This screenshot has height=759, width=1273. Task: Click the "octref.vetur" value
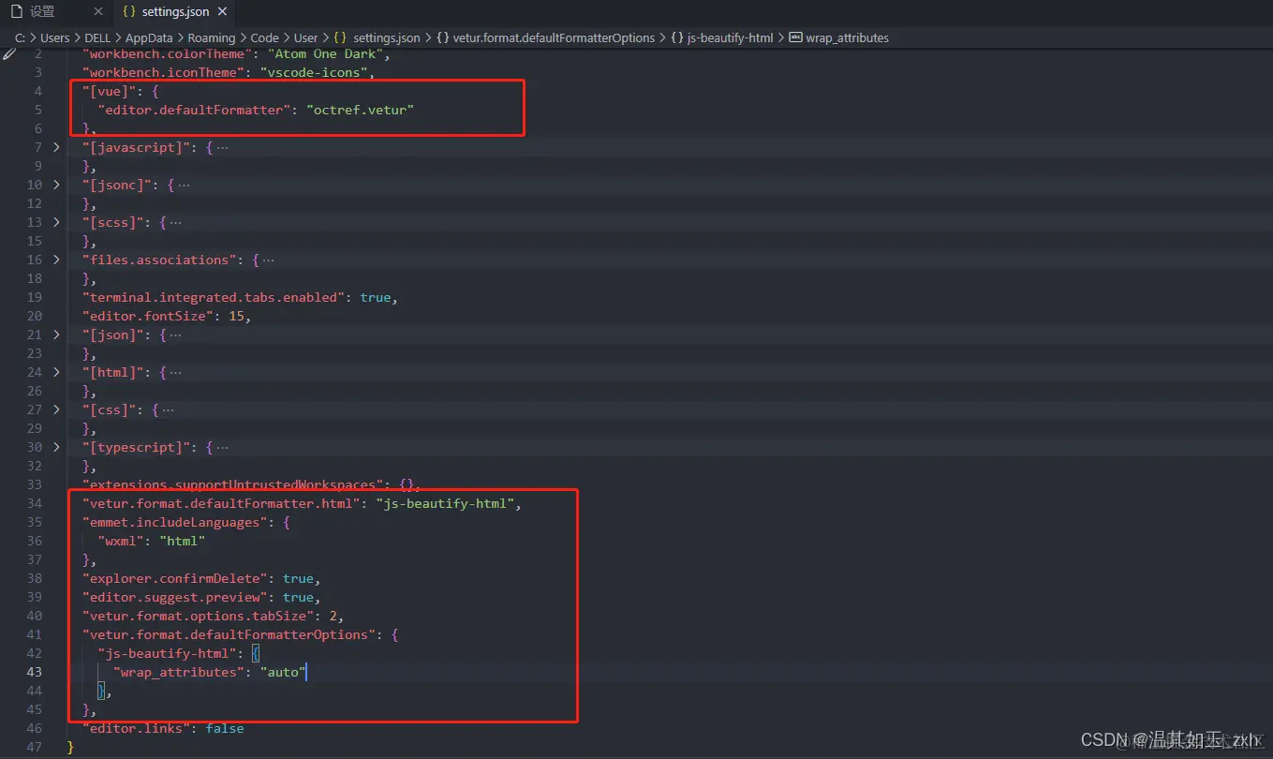[360, 110]
